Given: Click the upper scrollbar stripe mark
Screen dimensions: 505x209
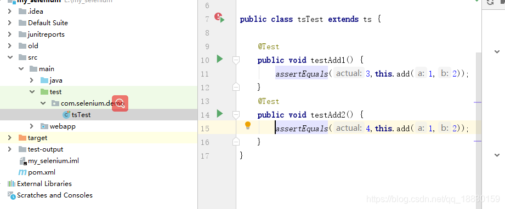Looking at the screenshot, I should (x=478, y=102).
